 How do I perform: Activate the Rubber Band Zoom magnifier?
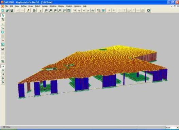[46, 10]
